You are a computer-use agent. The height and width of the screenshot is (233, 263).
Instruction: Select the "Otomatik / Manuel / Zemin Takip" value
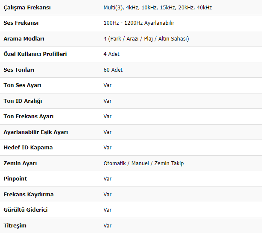tap(143, 163)
